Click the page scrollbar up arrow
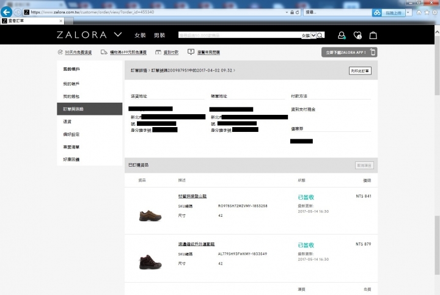Image resolution: width=440 pixels, height=295 pixels. pyautogui.click(x=437, y=32)
